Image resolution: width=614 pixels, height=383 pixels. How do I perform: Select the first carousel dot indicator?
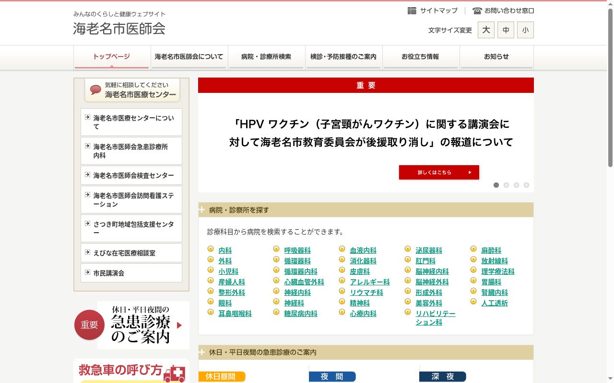[x=496, y=185]
